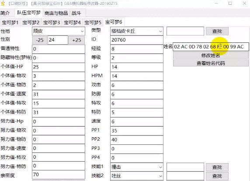Image resolution: width=250 pixels, height=181 pixels.
Task: Focus the PP4 input field
Action: coord(137,158)
